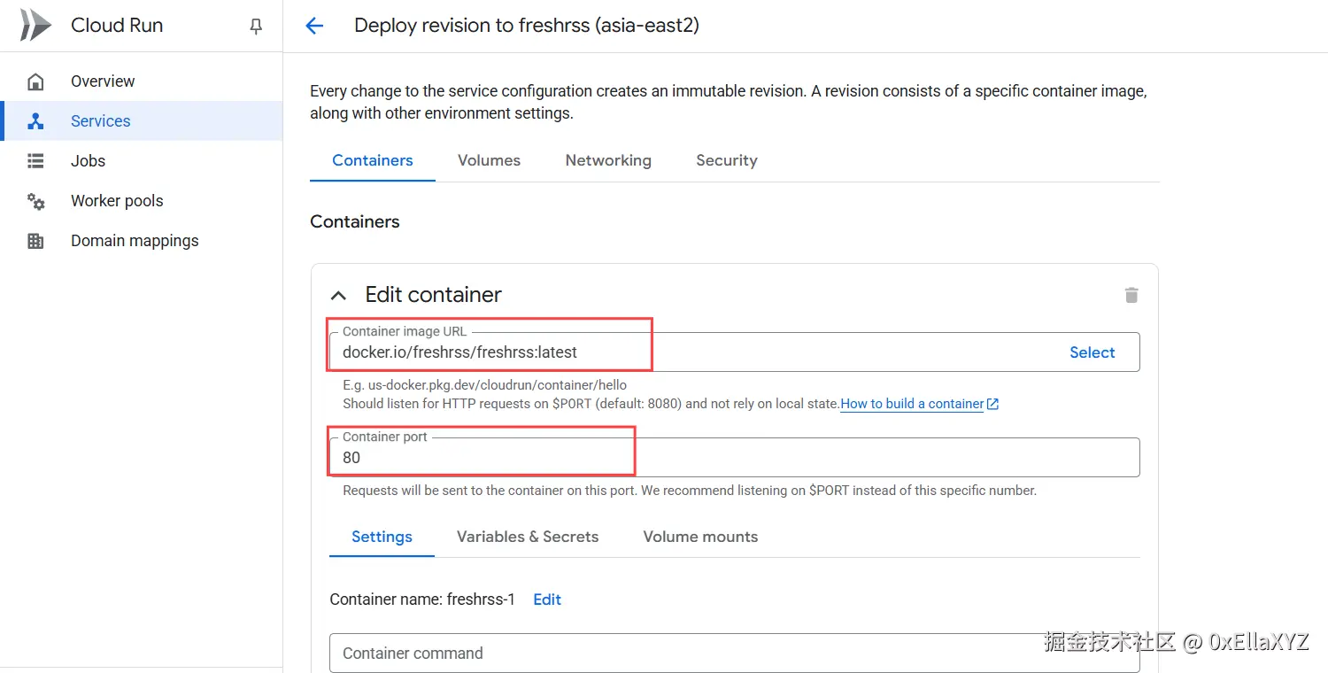This screenshot has height=673, width=1328.
Task: Switch to Volume mounts tab
Action: [x=700, y=537]
